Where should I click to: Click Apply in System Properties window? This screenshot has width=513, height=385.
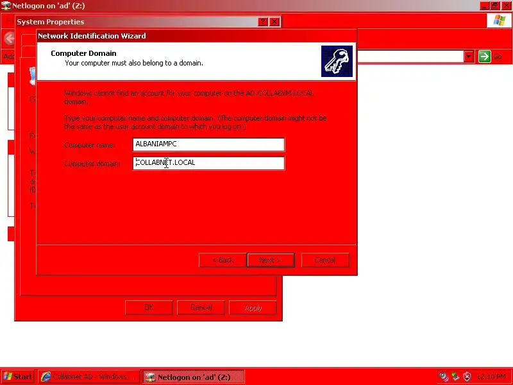tap(253, 307)
